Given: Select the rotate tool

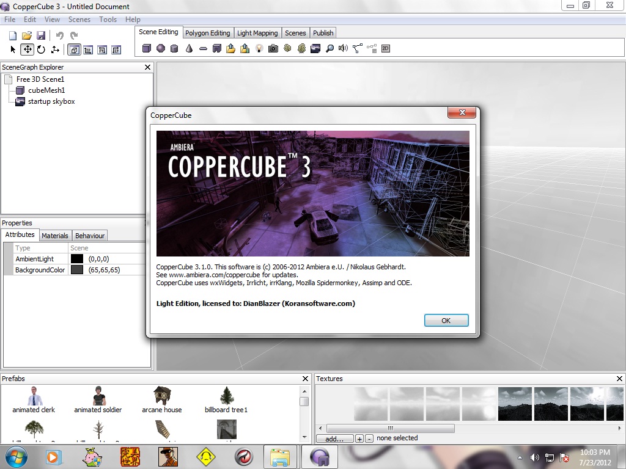Looking at the screenshot, I should [41, 49].
